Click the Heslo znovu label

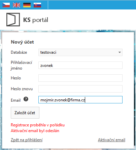22,89
